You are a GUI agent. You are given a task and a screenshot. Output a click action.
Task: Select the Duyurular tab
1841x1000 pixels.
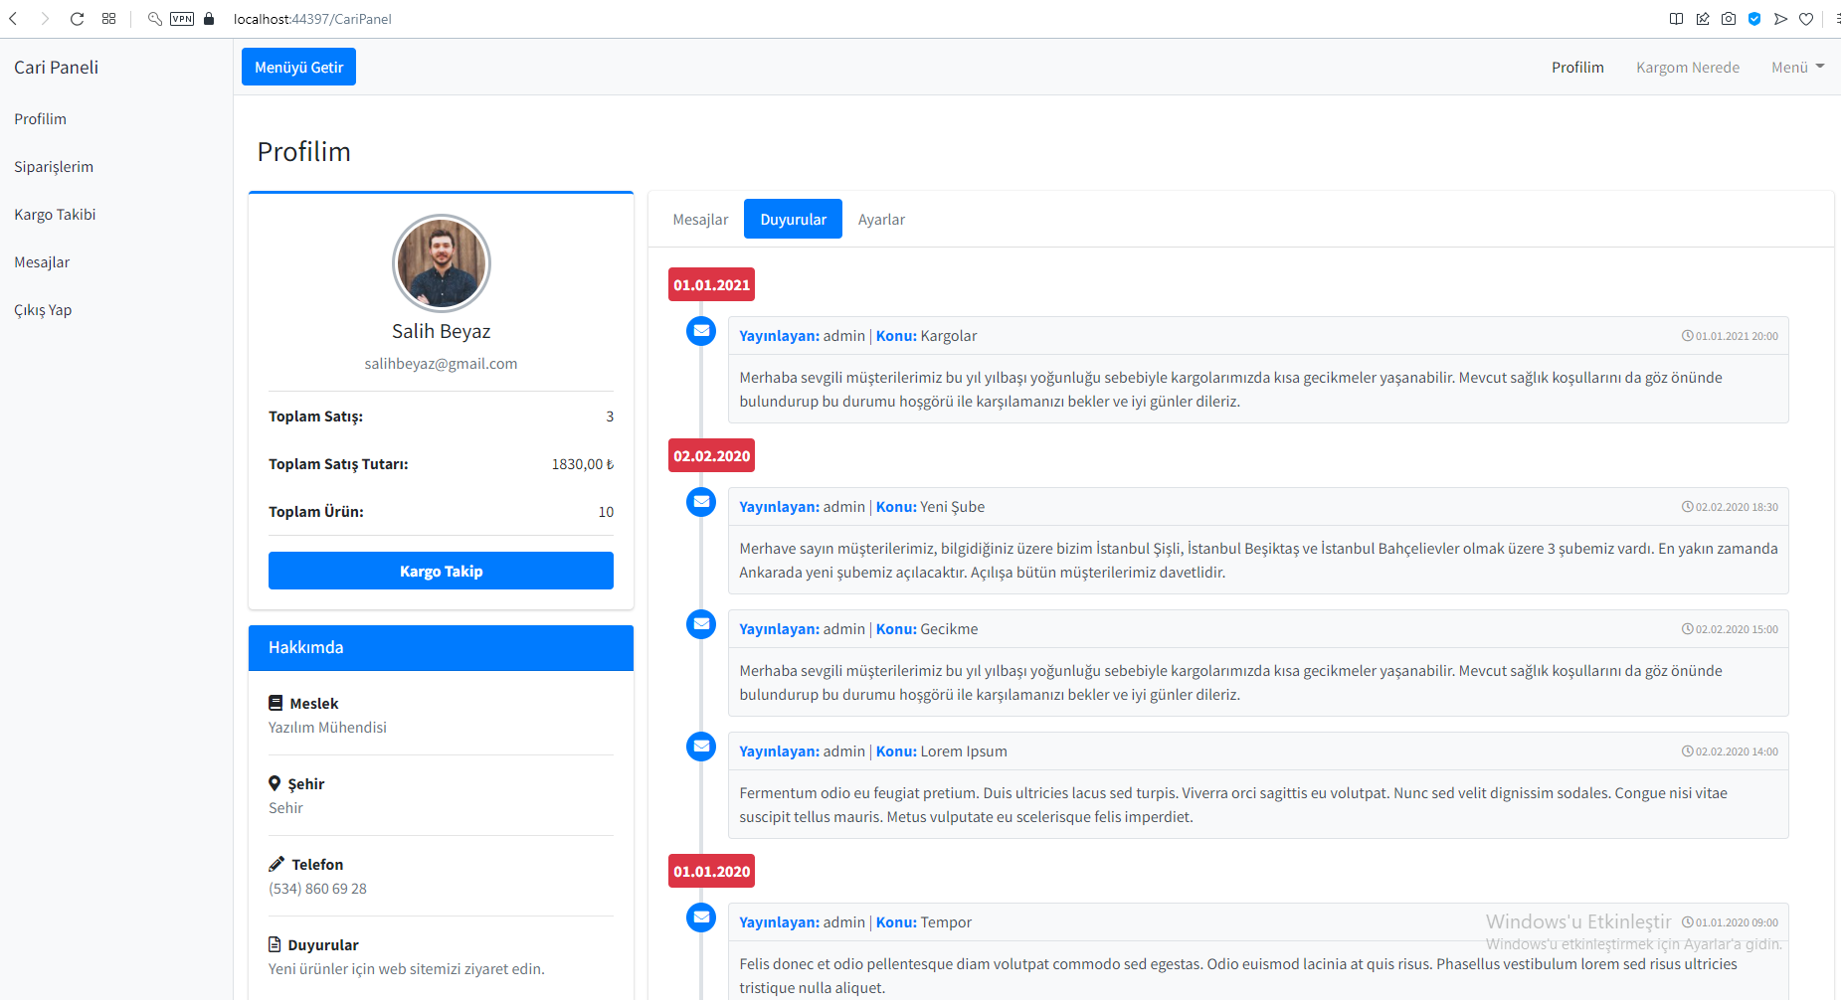pyautogui.click(x=793, y=219)
